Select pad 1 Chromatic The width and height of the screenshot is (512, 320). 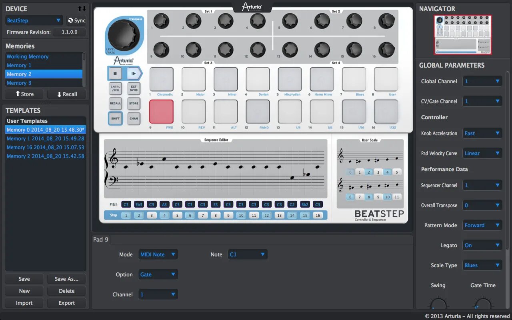pos(162,79)
